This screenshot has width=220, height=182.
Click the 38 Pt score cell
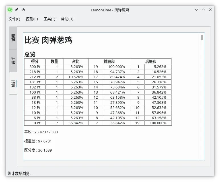(x=35, y=97)
